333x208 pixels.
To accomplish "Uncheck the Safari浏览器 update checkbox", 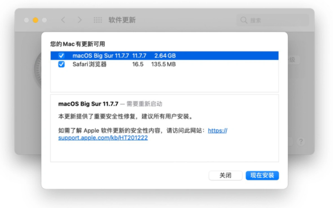I will pyautogui.click(x=61, y=64).
